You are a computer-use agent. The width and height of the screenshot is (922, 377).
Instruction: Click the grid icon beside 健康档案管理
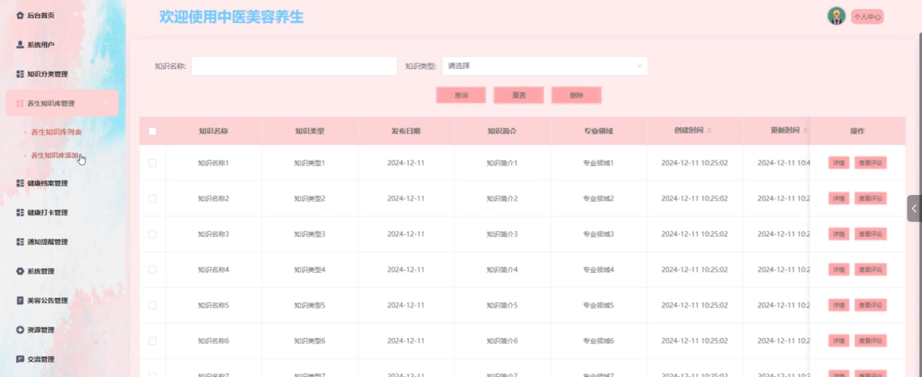click(20, 183)
